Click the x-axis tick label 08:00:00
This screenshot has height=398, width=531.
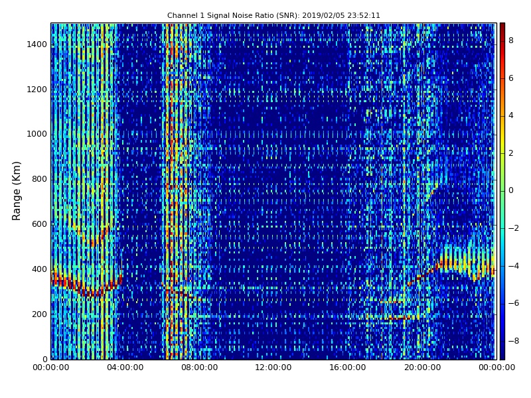200,367
